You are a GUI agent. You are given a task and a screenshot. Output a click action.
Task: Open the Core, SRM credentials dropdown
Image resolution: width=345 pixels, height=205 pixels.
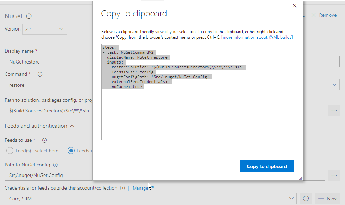pos(292,198)
